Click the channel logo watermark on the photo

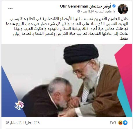[19, 105]
